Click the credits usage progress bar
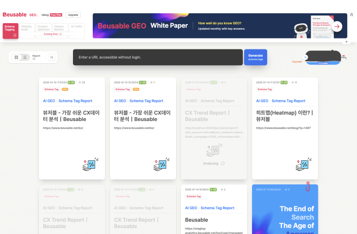357x234 pixels. 322,63
